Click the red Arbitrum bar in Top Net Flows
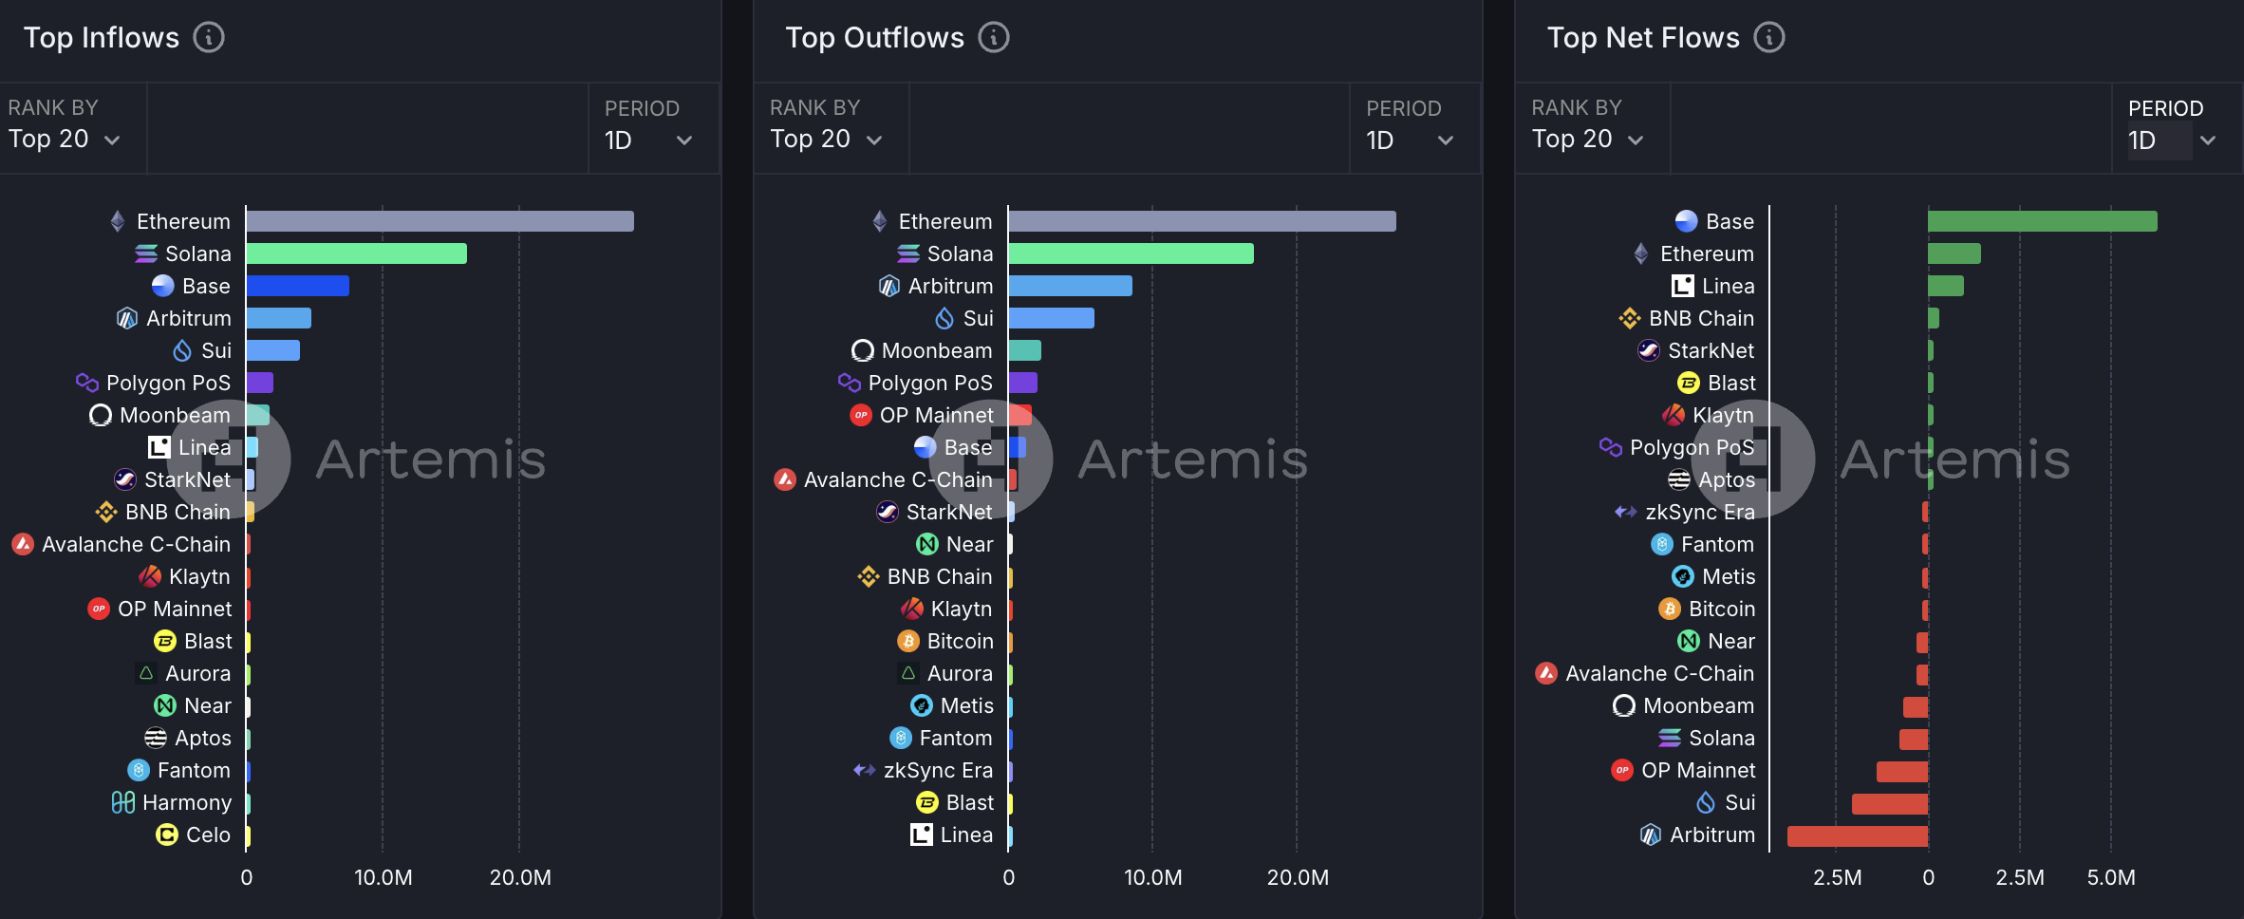2244x919 pixels. (x=1857, y=835)
